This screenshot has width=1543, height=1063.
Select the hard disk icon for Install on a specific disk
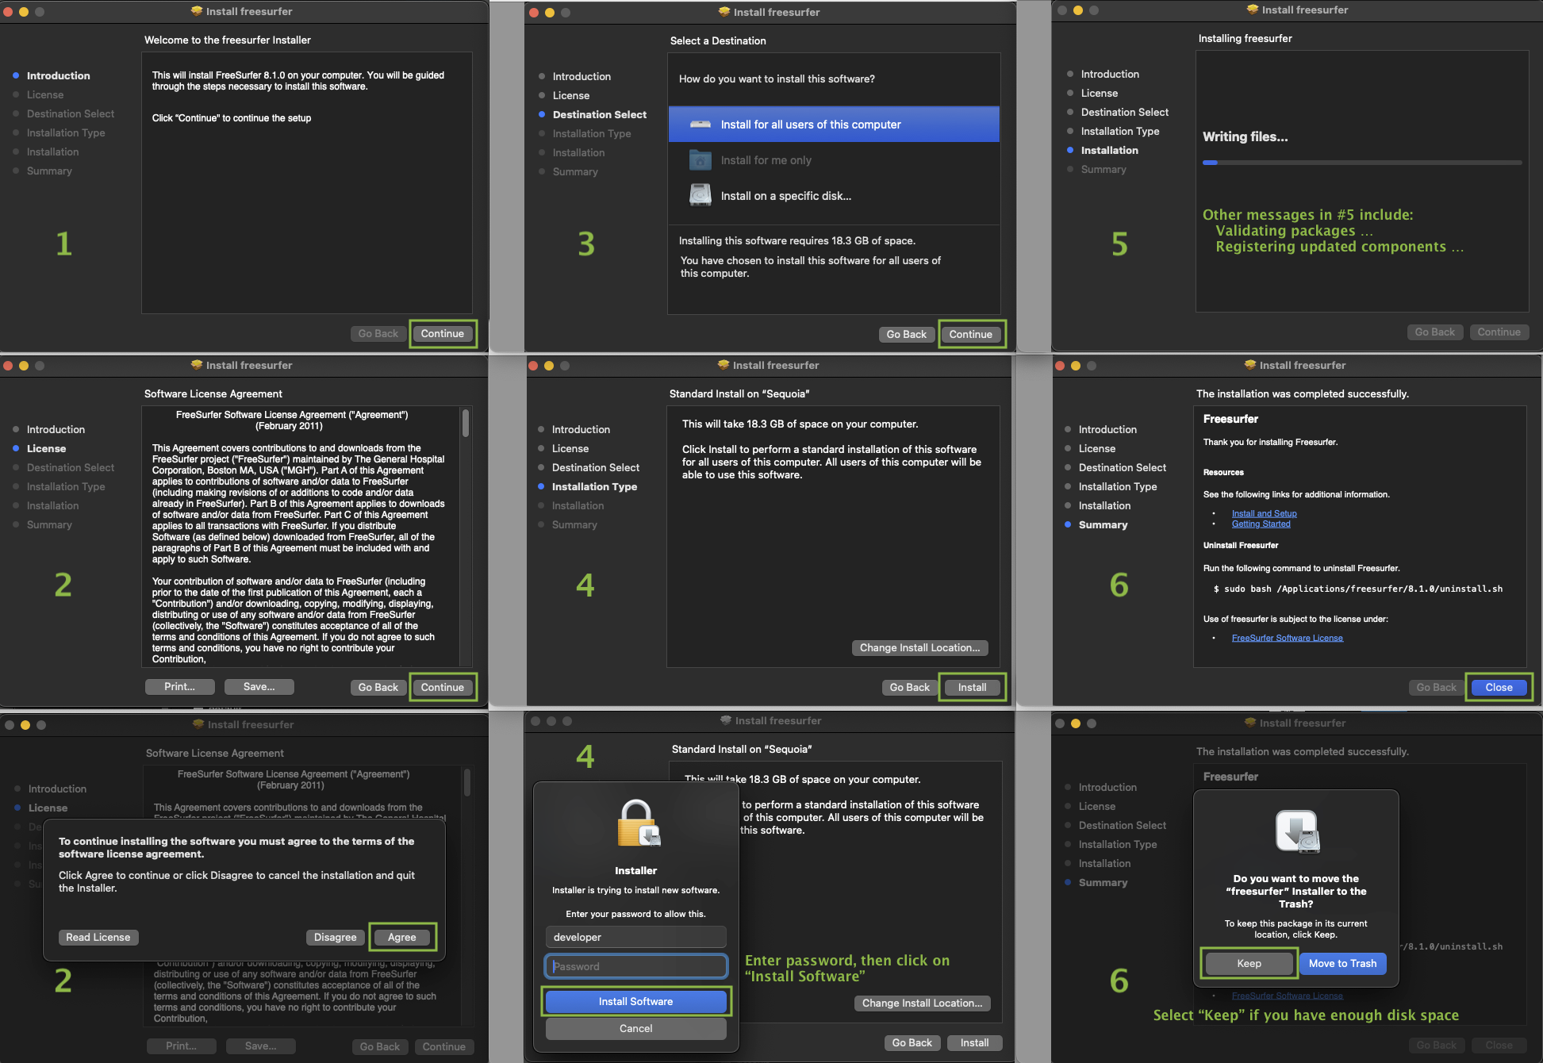[700, 195]
